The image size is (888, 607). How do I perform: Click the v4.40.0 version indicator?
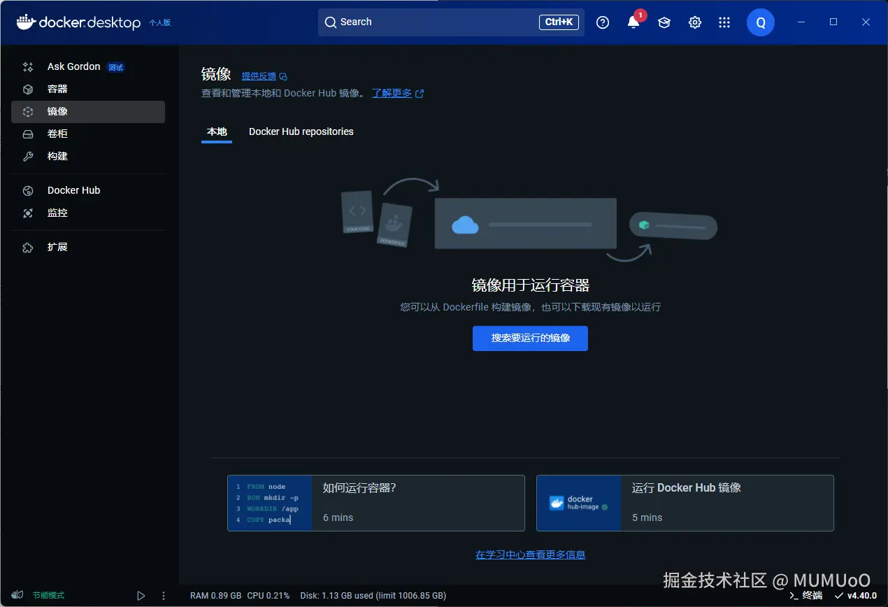[856, 596]
